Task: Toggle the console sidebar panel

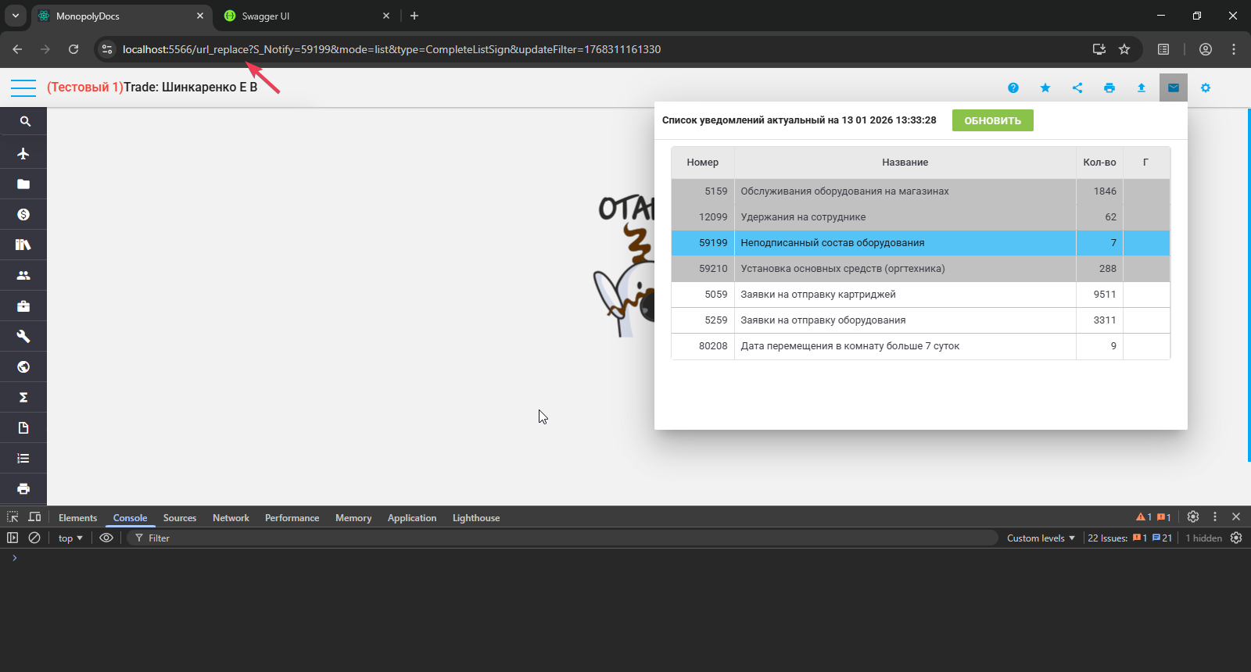Action: (13, 538)
